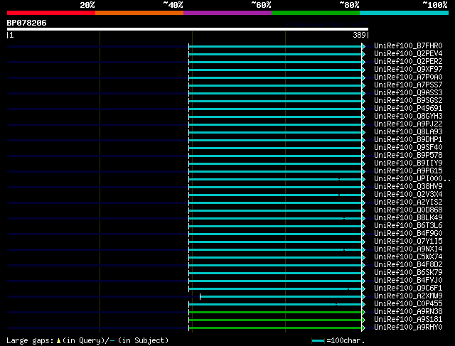
Task: Click the UniRef100_Q0D868 text
Action: pyautogui.click(x=408, y=210)
